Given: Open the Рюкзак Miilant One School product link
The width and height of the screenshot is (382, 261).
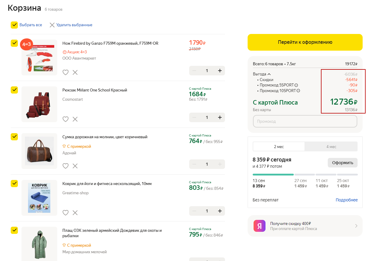Looking at the screenshot, I should coord(95,90).
